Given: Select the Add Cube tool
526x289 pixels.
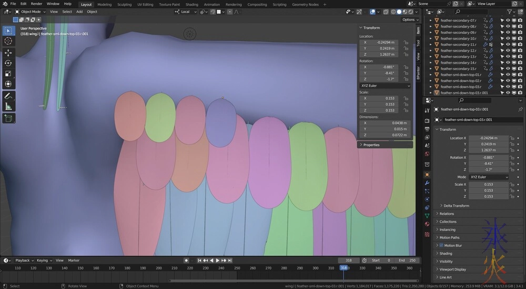Looking at the screenshot, I should 8,118.
